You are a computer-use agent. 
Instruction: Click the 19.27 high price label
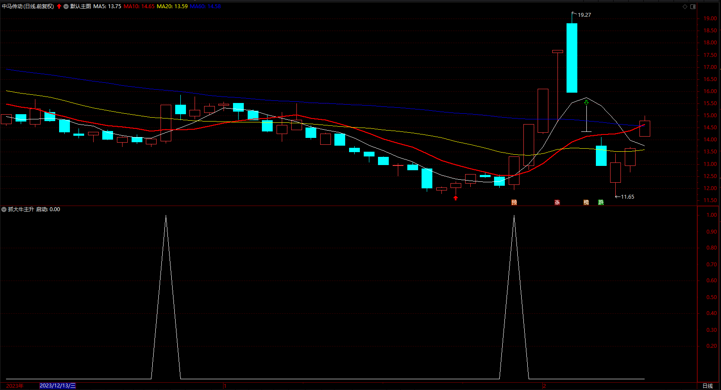tap(585, 15)
